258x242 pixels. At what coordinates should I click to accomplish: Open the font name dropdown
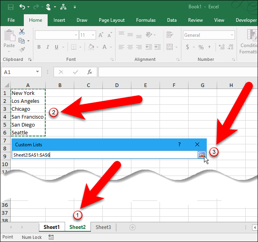(x=76, y=35)
